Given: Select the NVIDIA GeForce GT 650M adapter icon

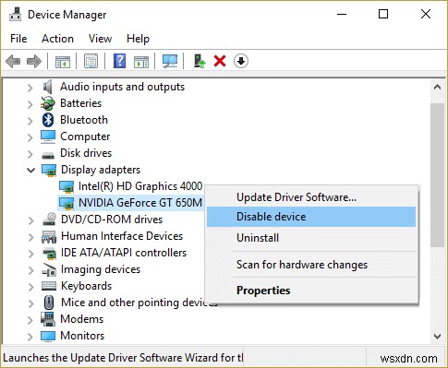Looking at the screenshot, I should 67,203.
